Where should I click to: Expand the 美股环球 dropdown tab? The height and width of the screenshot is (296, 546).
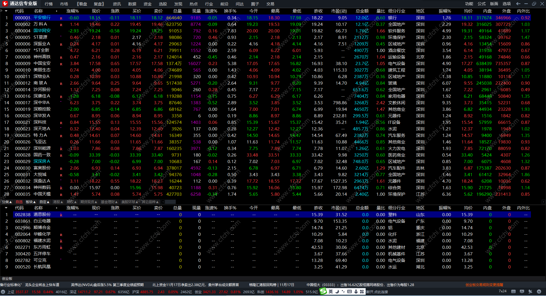pyautogui.click(x=130, y=202)
